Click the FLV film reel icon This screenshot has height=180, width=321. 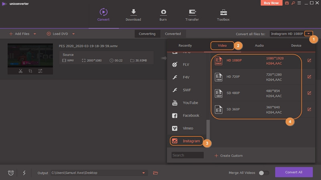pyautogui.click(x=175, y=64)
